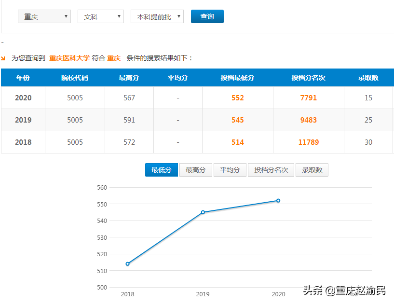Viewport: 394px width, 304px height.
Task: Click the 重庆 condition link
Action: pos(114,57)
